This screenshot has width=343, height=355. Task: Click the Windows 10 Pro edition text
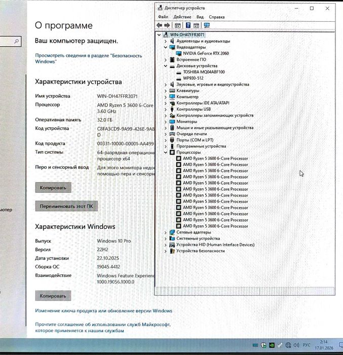click(x=114, y=241)
